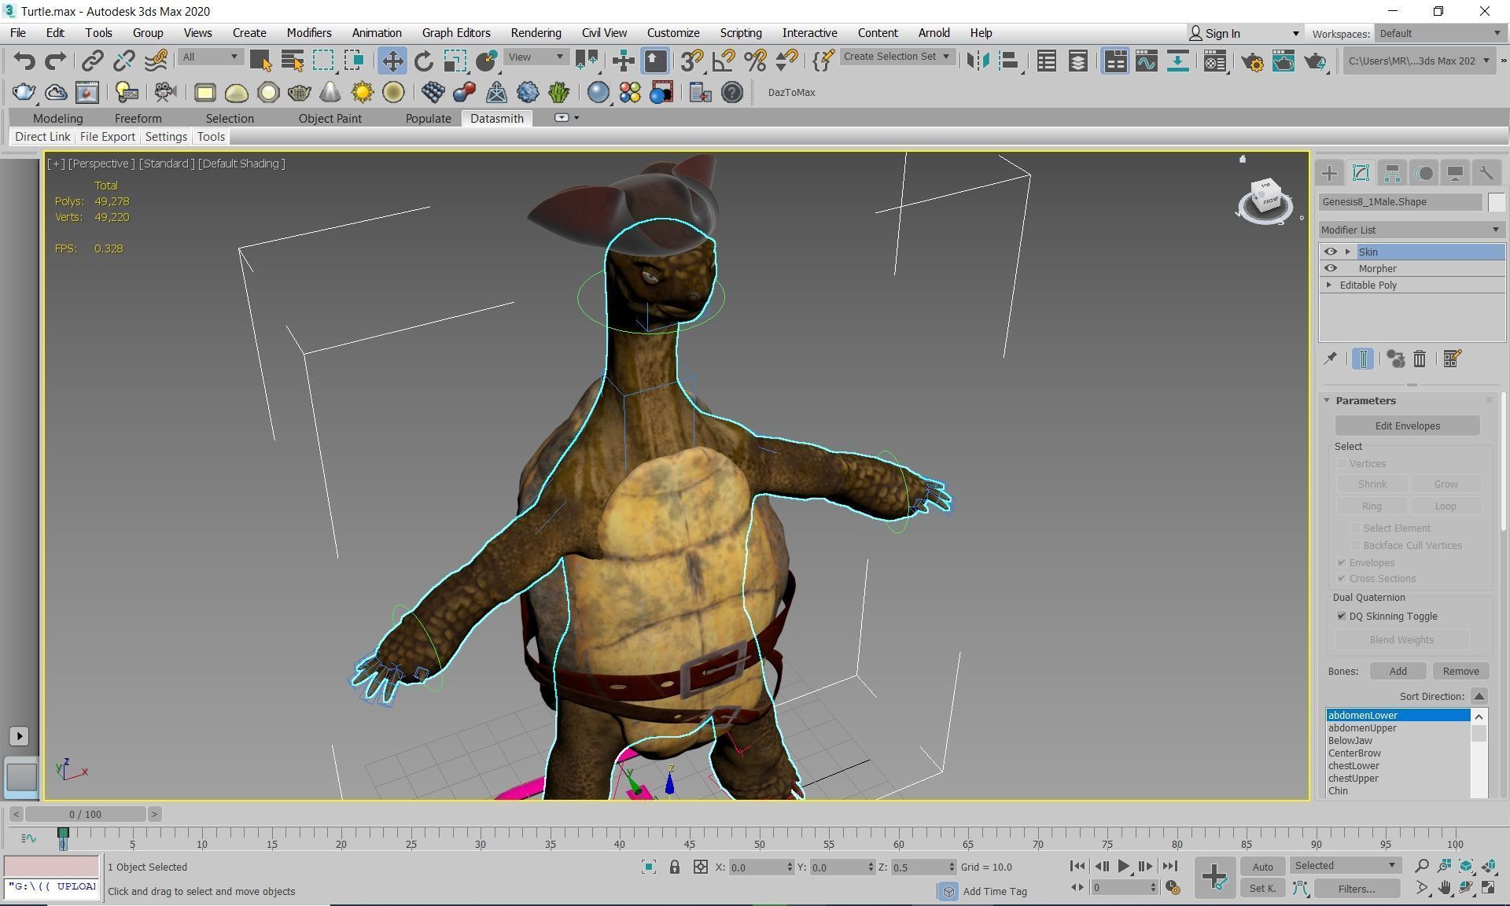Switch to the Freeform ribbon tab

138,118
